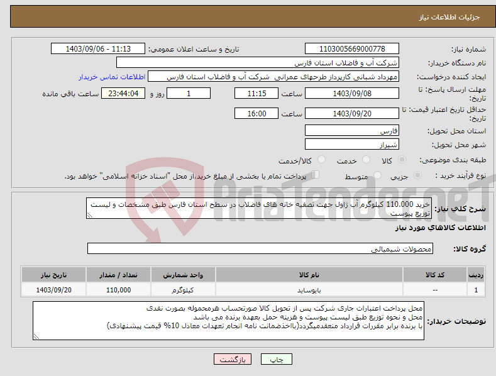
Task: Click the بازگشت back button
Action: [233, 359]
